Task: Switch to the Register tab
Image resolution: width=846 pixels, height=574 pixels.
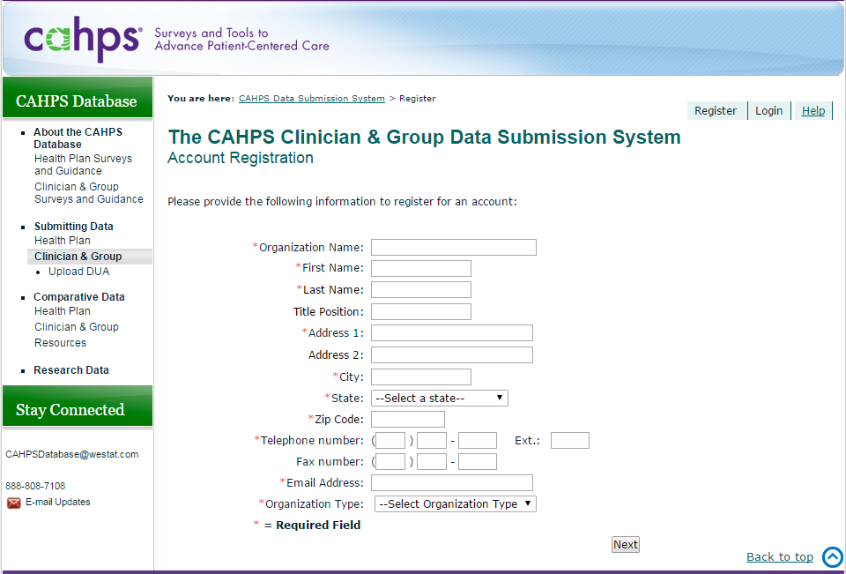Action: [x=716, y=111]
